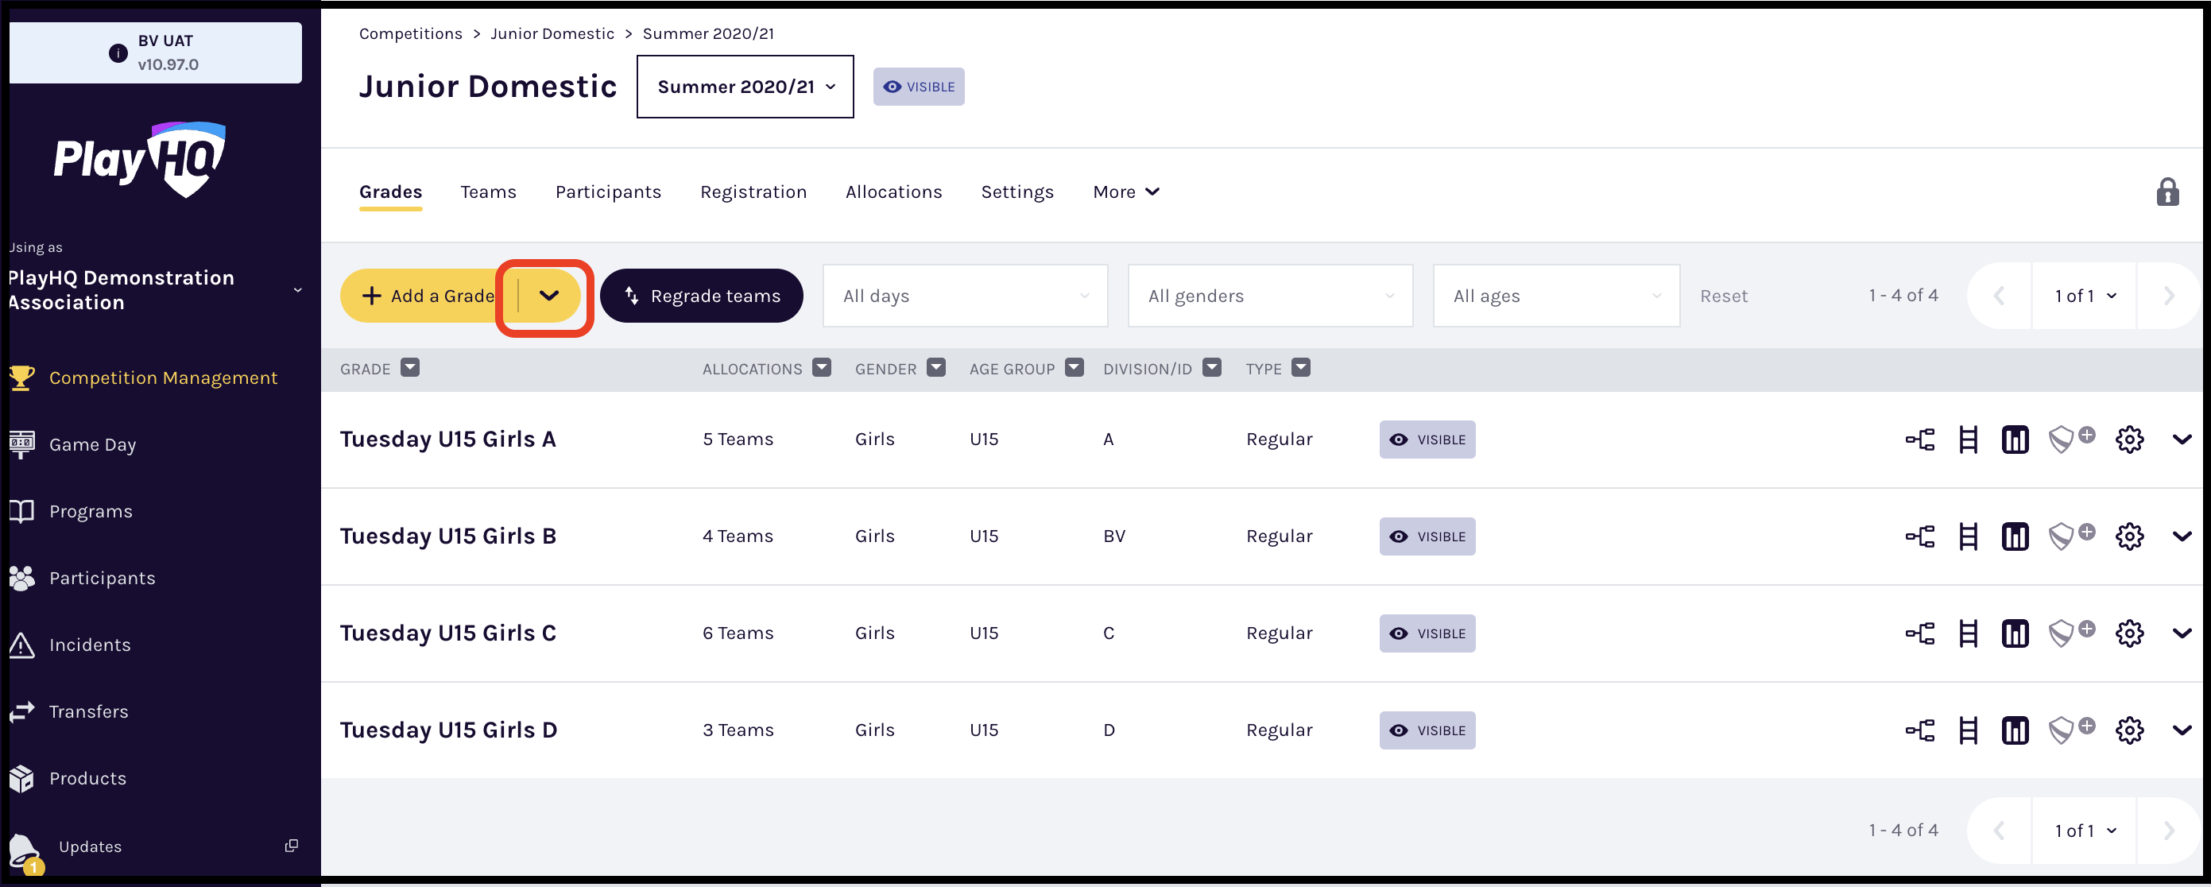Click the Reset filters link
This screenshot has width=2211, height=887.
coord(1722,296)
